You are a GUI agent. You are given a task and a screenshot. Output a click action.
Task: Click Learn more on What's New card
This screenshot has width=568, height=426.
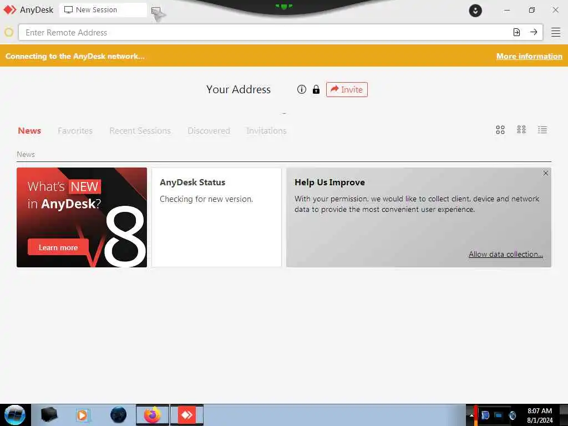point(58,247)
